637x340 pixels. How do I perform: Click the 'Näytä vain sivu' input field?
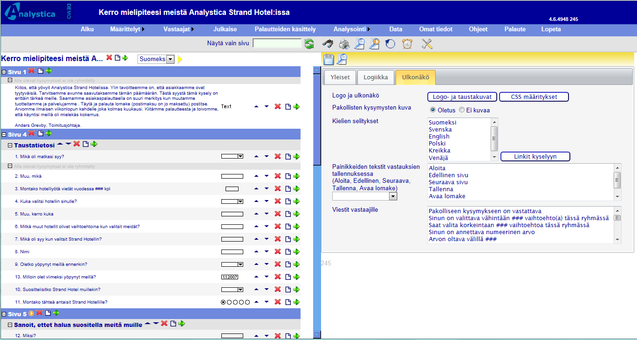tap(277, 43)
